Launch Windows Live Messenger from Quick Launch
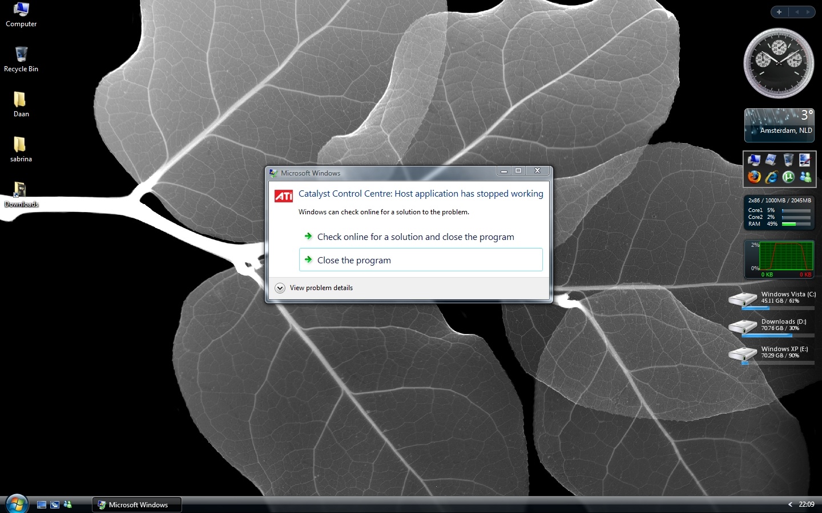The height and width of the screenshot is (513, 822). coord(68,504)
